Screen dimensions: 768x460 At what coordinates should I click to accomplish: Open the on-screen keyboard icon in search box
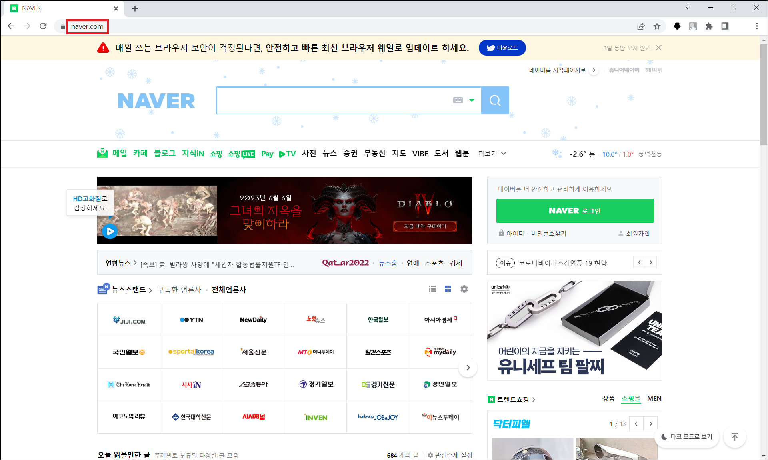(458, 100)
